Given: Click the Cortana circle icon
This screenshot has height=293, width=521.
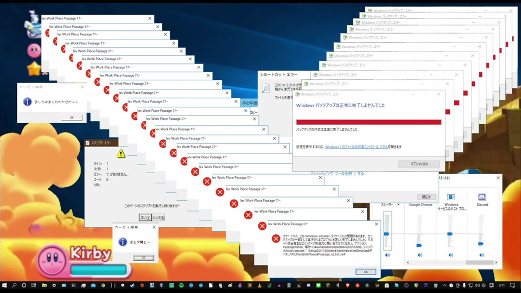Looking at the screenshot, I should coord(24,285).
